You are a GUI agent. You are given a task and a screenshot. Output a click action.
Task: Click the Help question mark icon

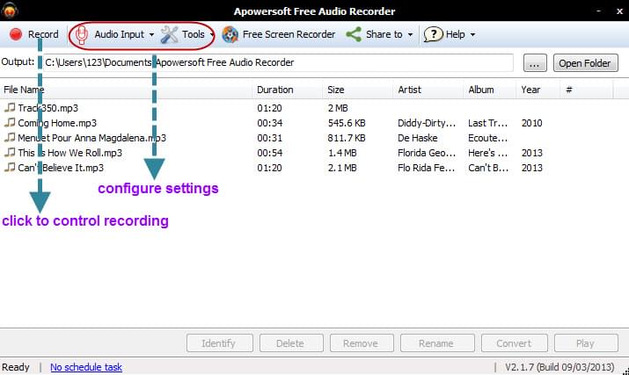click(433, 35)
